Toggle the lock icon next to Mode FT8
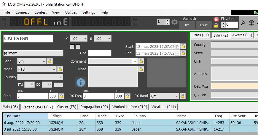 coord(60,69)
